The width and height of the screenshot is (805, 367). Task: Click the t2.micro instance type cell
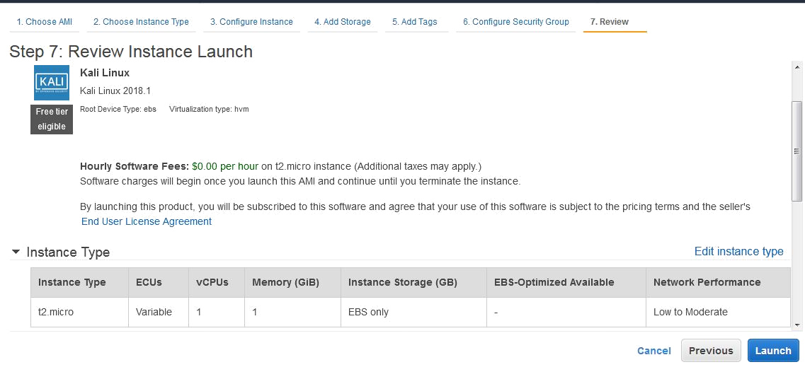(x=56, y=312)
